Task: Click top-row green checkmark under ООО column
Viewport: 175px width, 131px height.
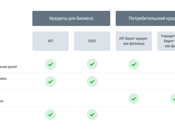Action: click(92, 64)
